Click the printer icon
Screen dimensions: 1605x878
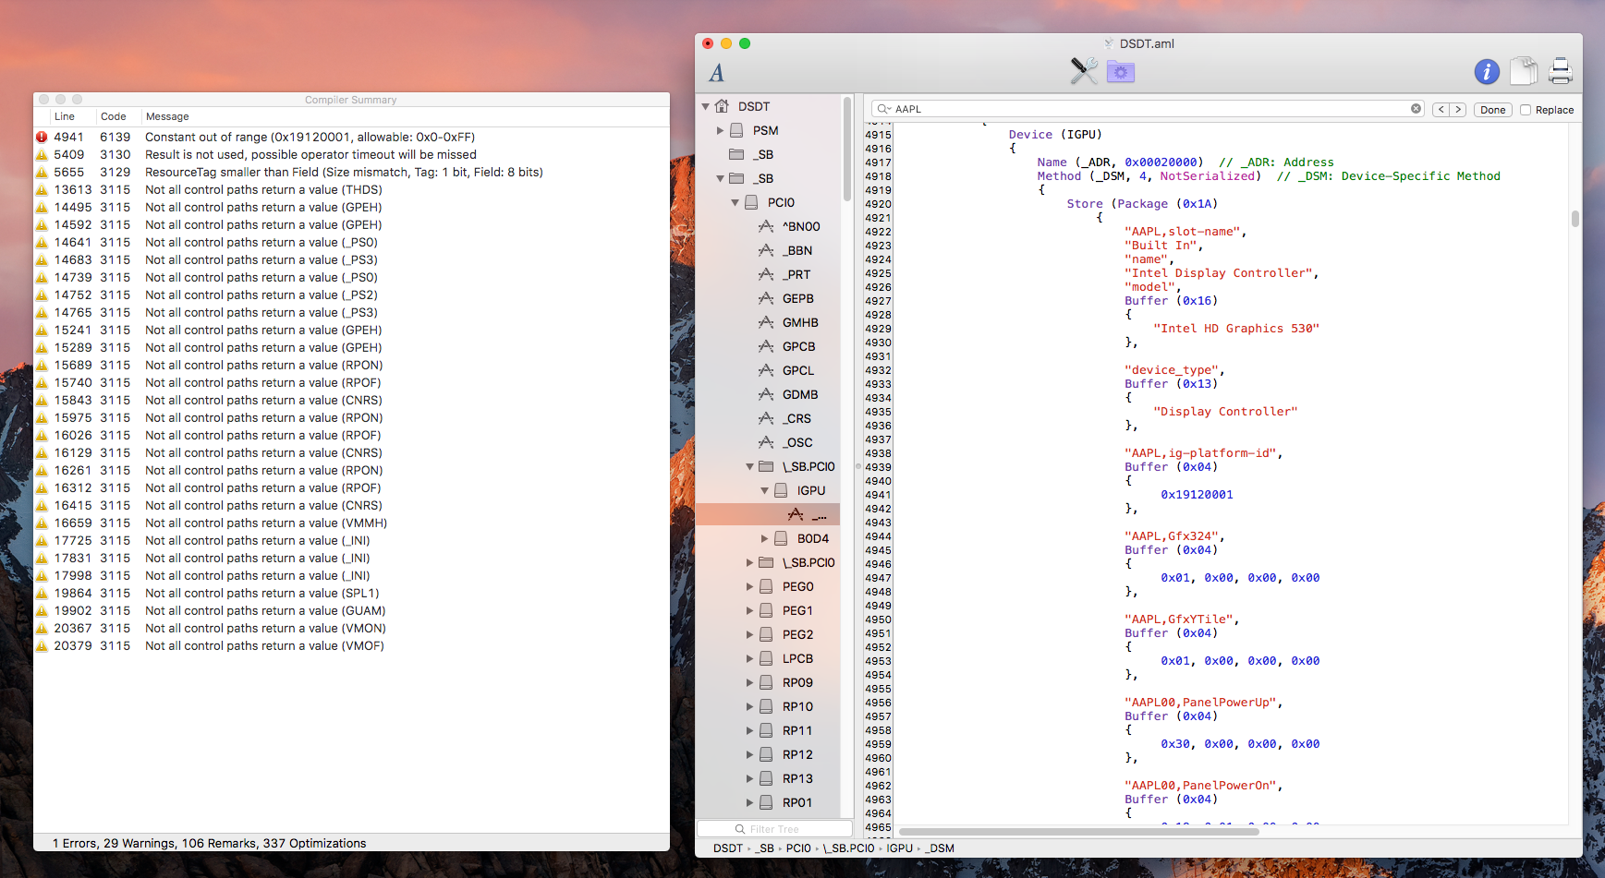(1561, 71)
